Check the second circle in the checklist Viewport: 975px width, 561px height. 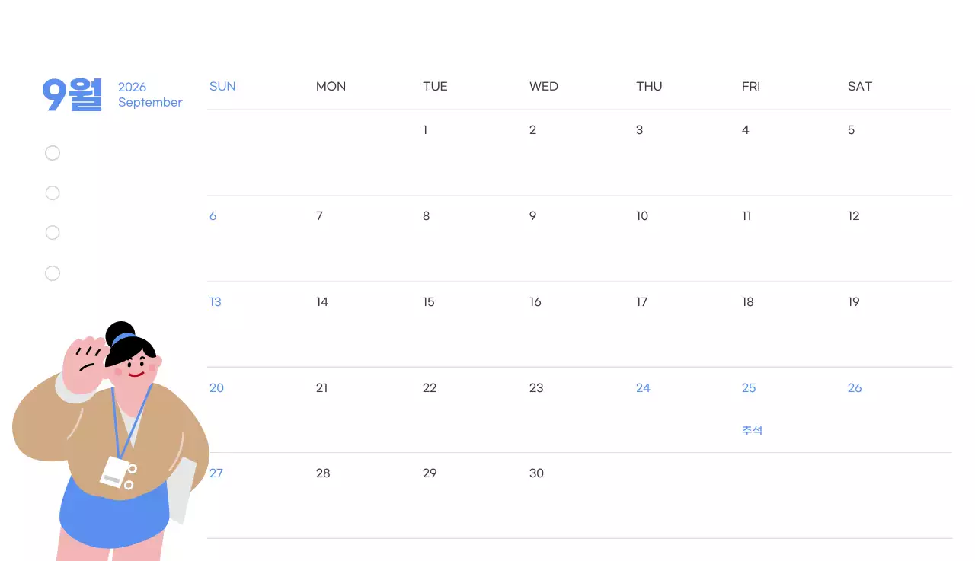coord(53,193)
